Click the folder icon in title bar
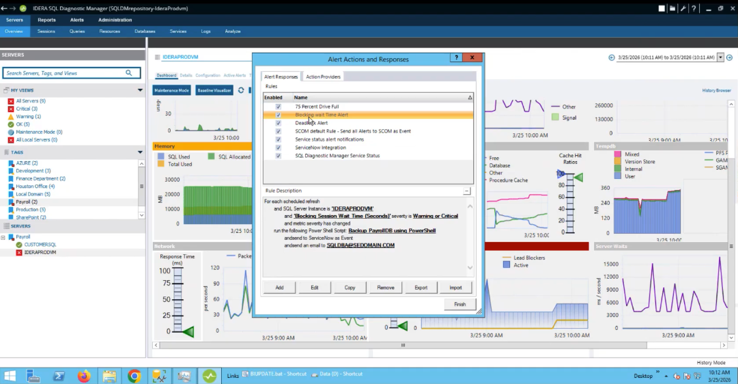Image resolution: width=738 pixels, height=384 pixels. click(672, 8)
